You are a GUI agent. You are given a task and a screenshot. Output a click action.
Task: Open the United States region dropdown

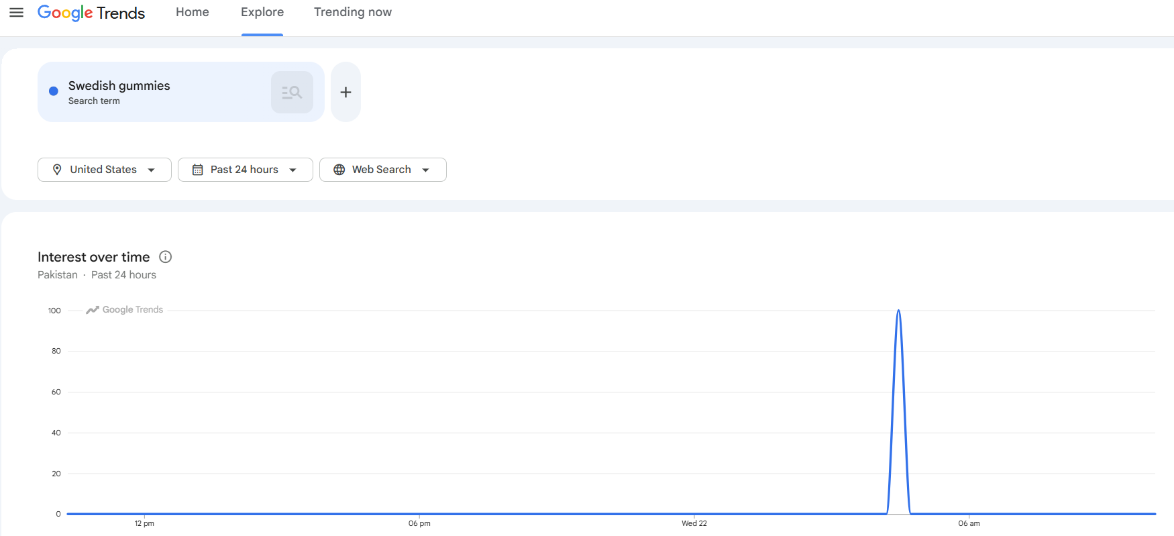105,170
